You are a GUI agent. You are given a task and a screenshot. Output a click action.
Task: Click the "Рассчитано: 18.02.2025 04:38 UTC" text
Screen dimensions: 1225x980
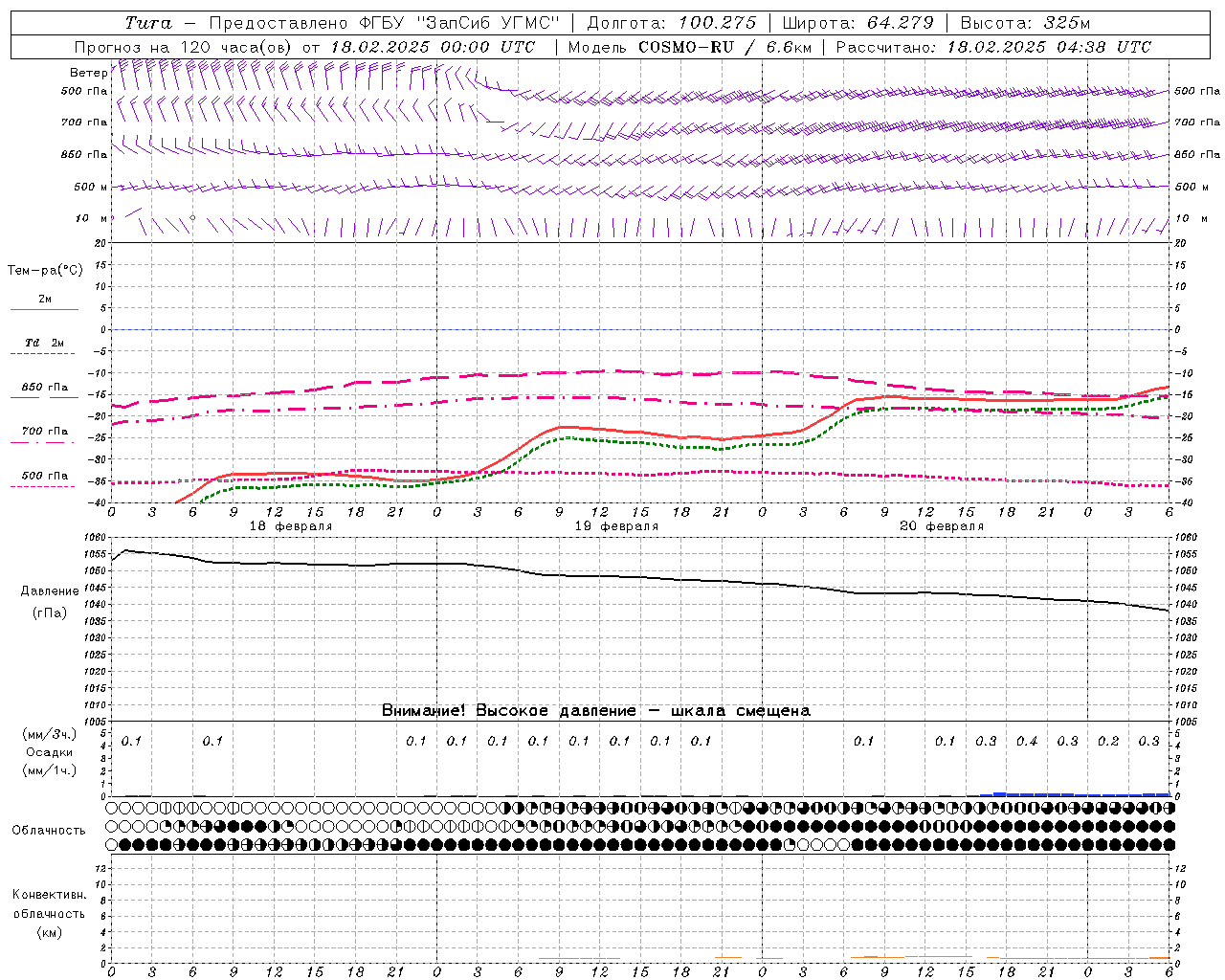point(993,47)
